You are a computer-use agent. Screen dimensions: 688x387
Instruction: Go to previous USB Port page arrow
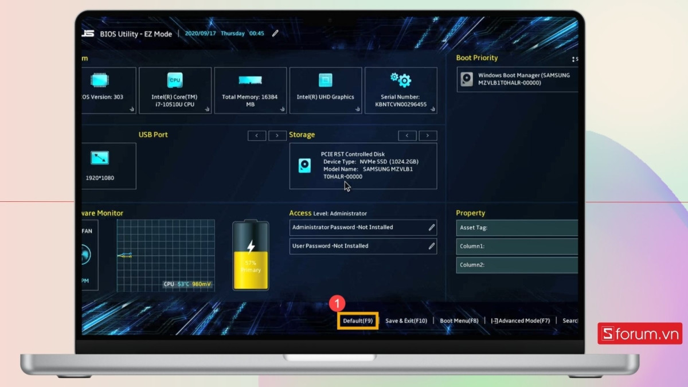[257, 135]
